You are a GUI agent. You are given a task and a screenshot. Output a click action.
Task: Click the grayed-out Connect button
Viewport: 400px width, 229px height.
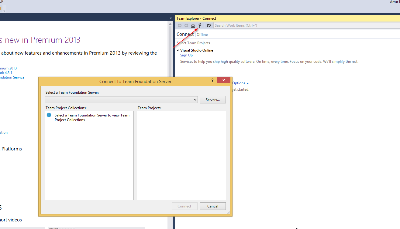click(184, 206)
